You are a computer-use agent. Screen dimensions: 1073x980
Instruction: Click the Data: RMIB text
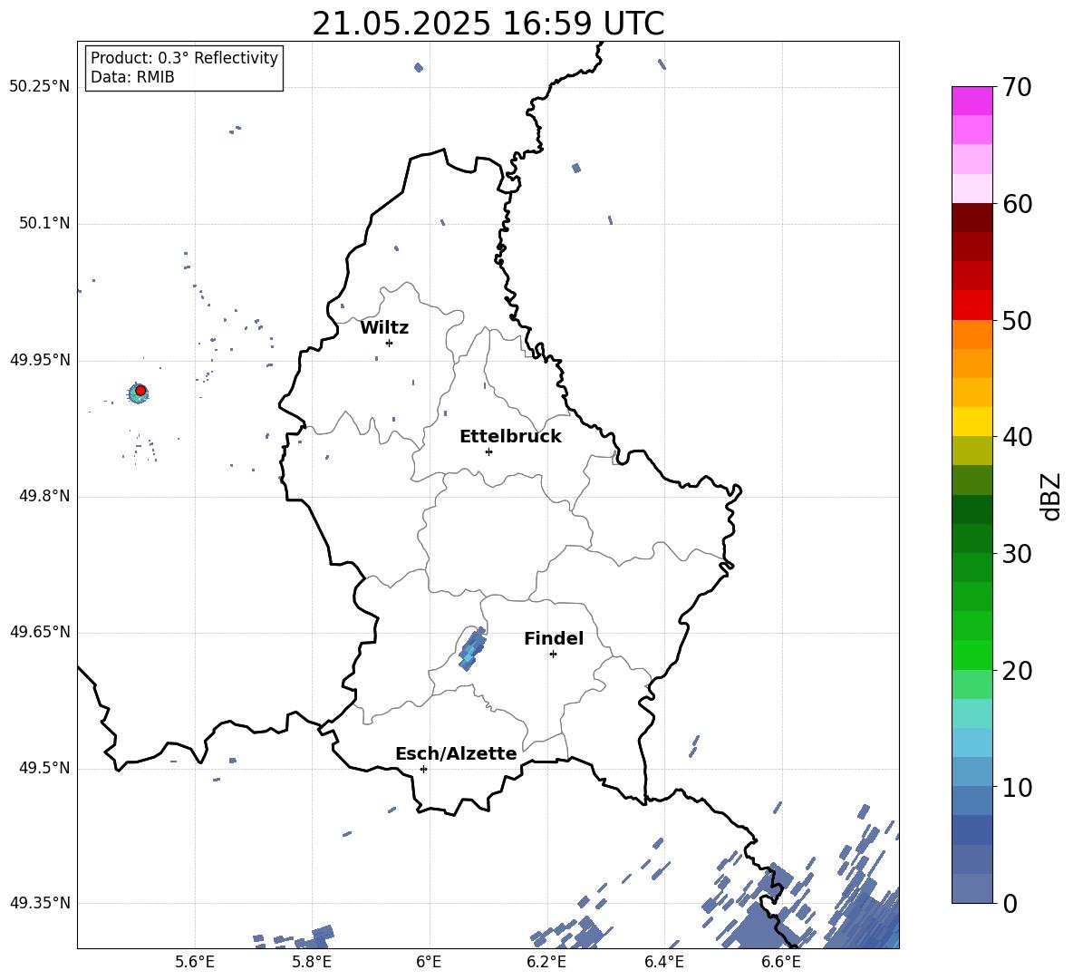pyautogui.click(x=132, y=77)
